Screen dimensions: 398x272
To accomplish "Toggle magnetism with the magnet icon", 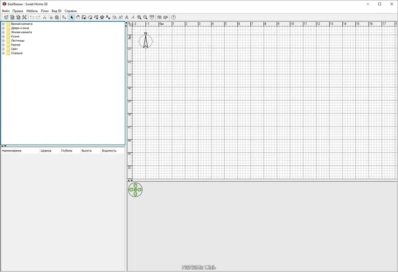I will 152,17.
